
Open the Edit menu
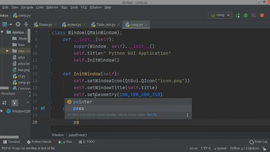point(5,7)
